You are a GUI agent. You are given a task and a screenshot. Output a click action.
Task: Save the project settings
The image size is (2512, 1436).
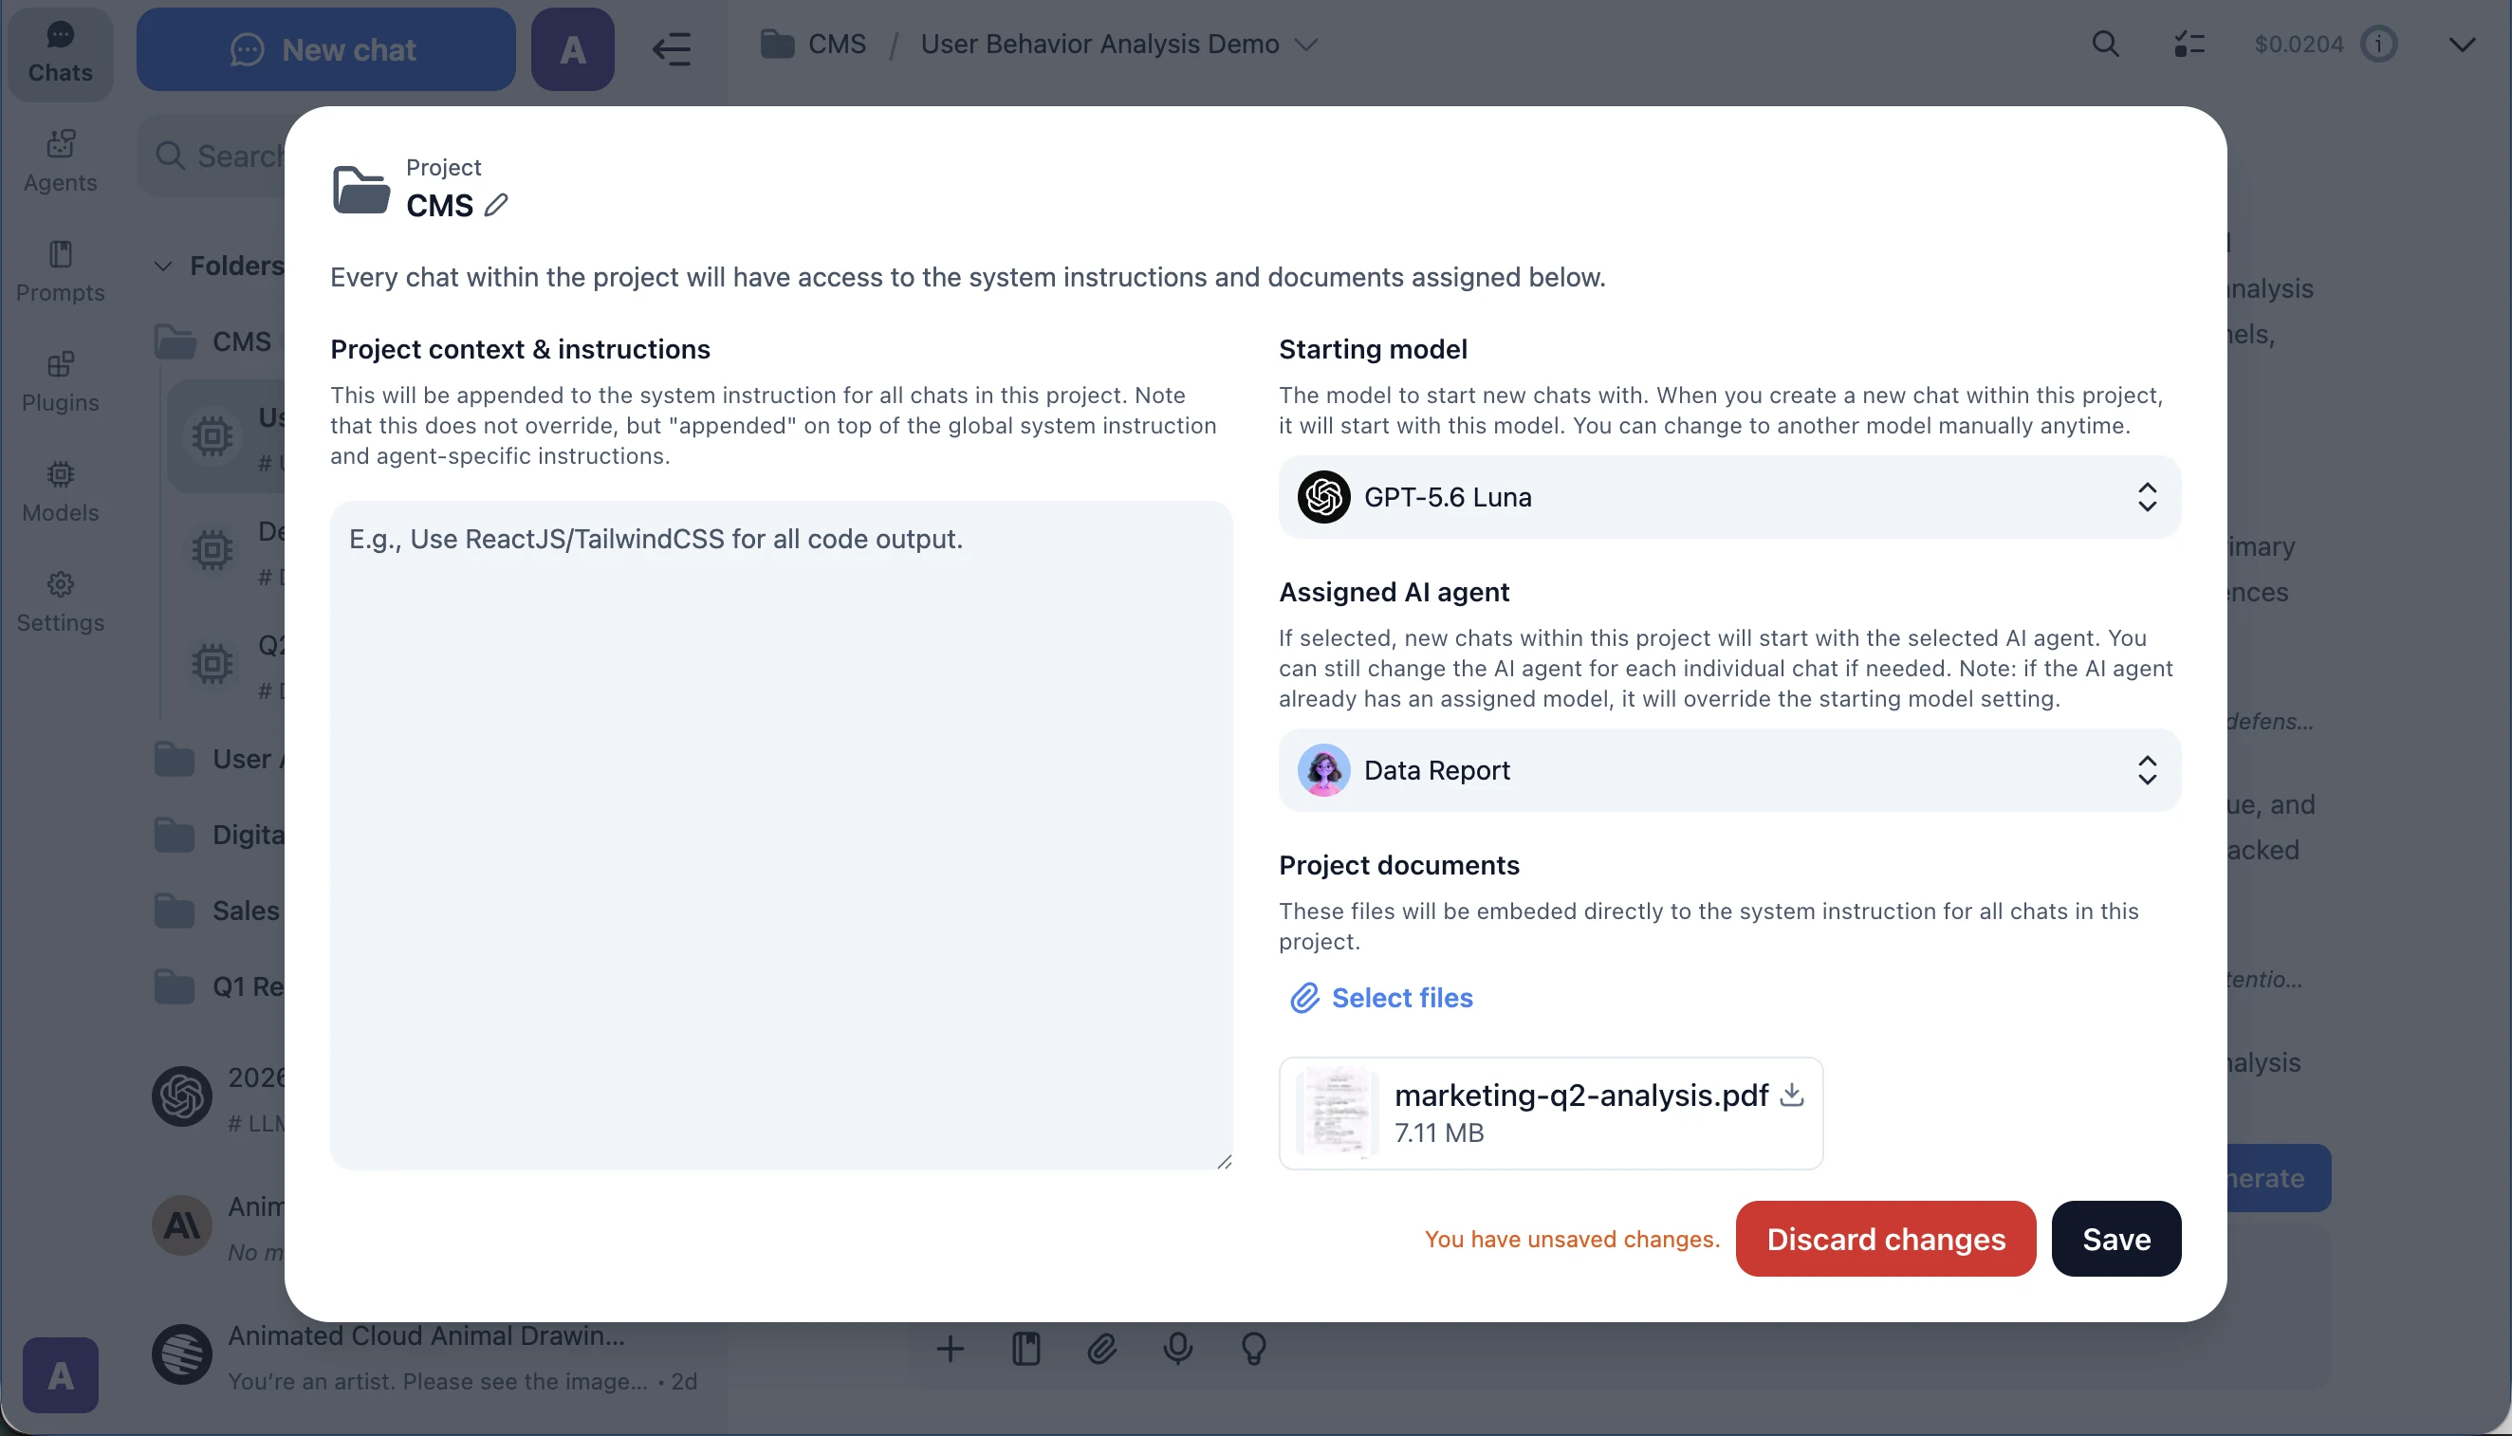click(2116, 1239)
